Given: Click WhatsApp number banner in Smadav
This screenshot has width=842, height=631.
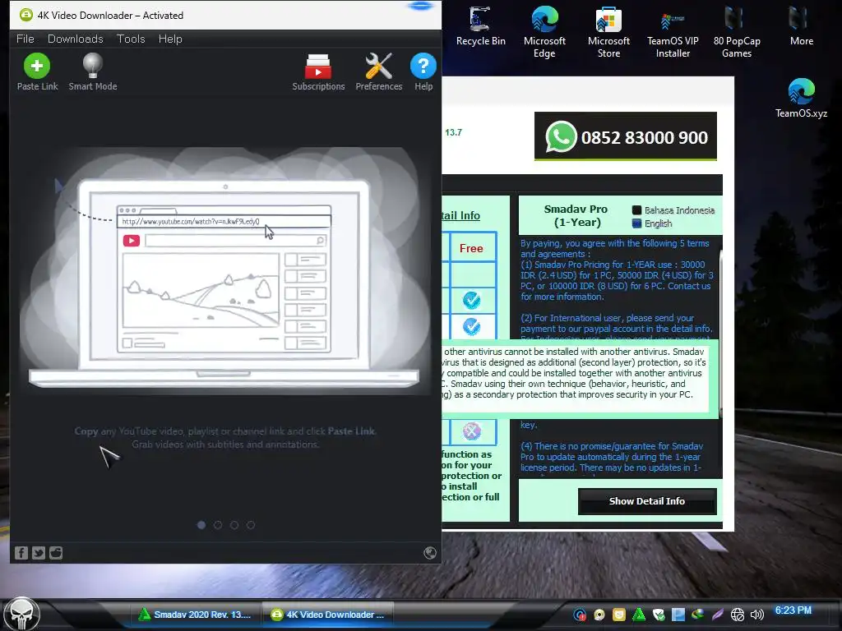Looking at the screenshot, I should tap(626, 136).
